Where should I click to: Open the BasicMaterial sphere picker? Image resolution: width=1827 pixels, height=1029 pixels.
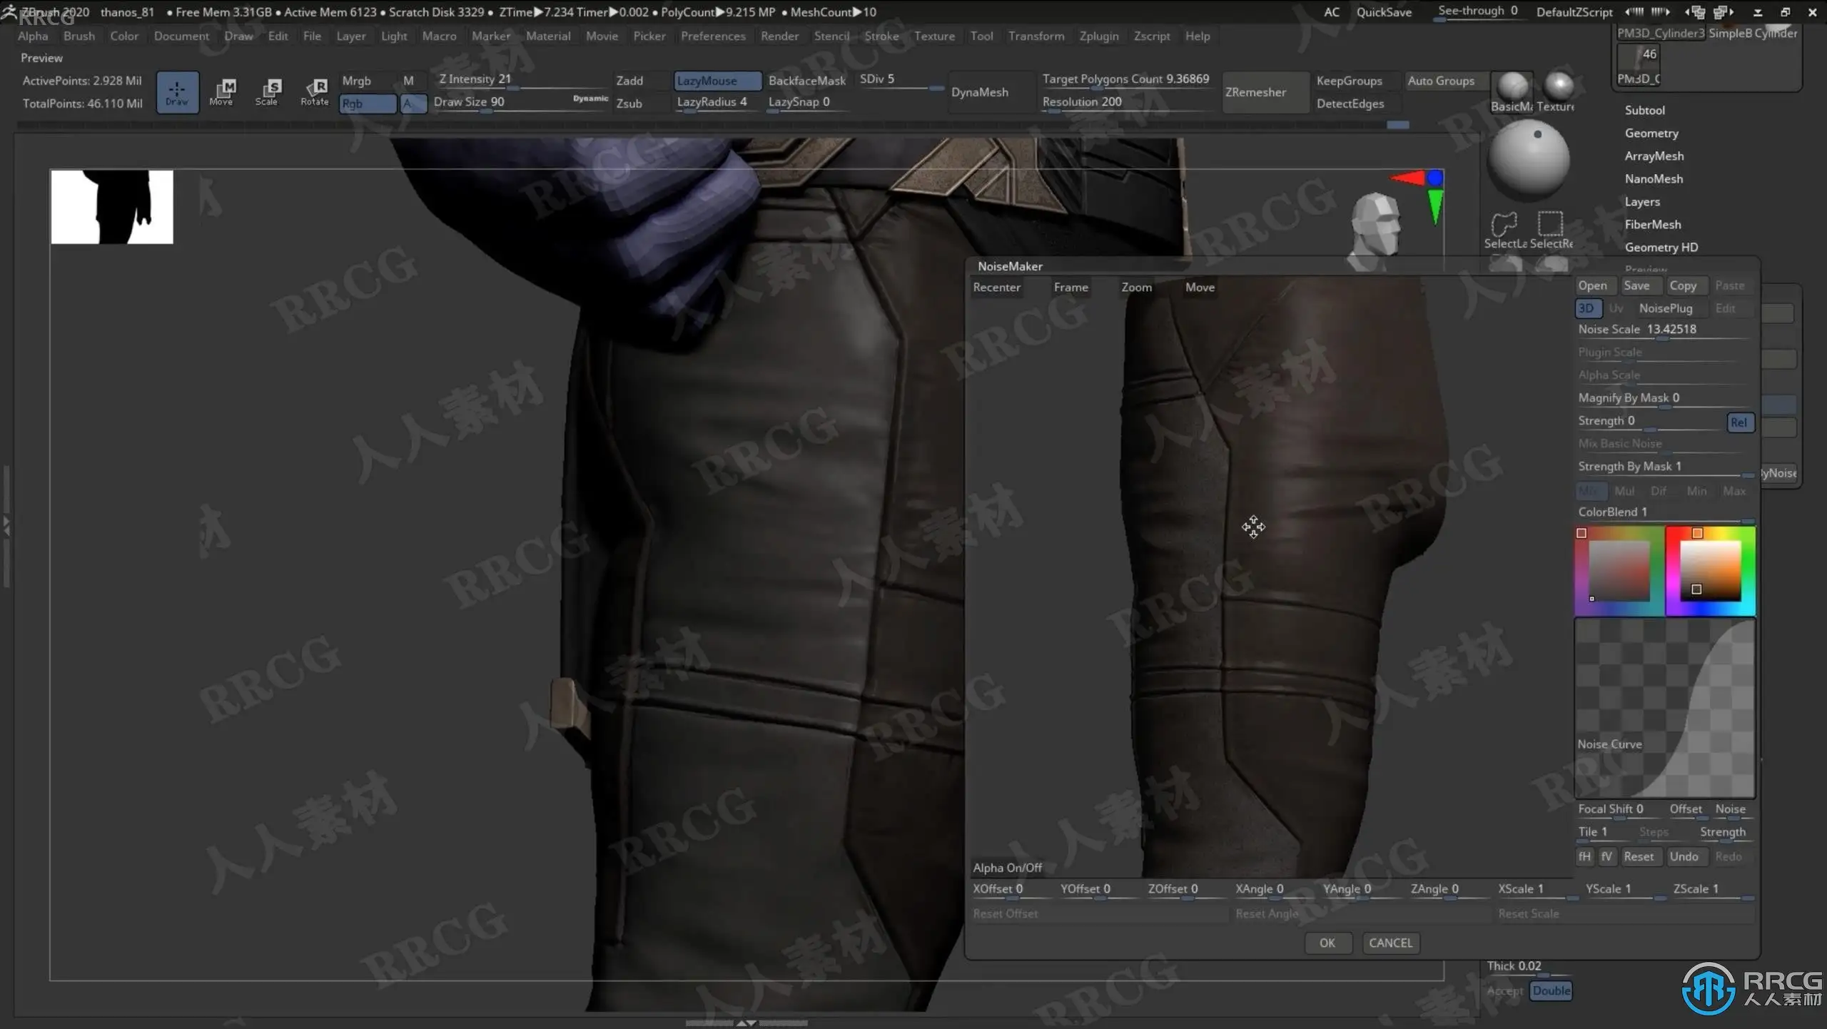click(1512, 88)
